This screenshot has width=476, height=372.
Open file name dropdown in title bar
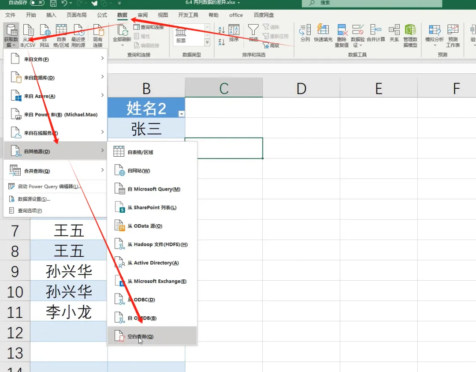coord(239,3)
